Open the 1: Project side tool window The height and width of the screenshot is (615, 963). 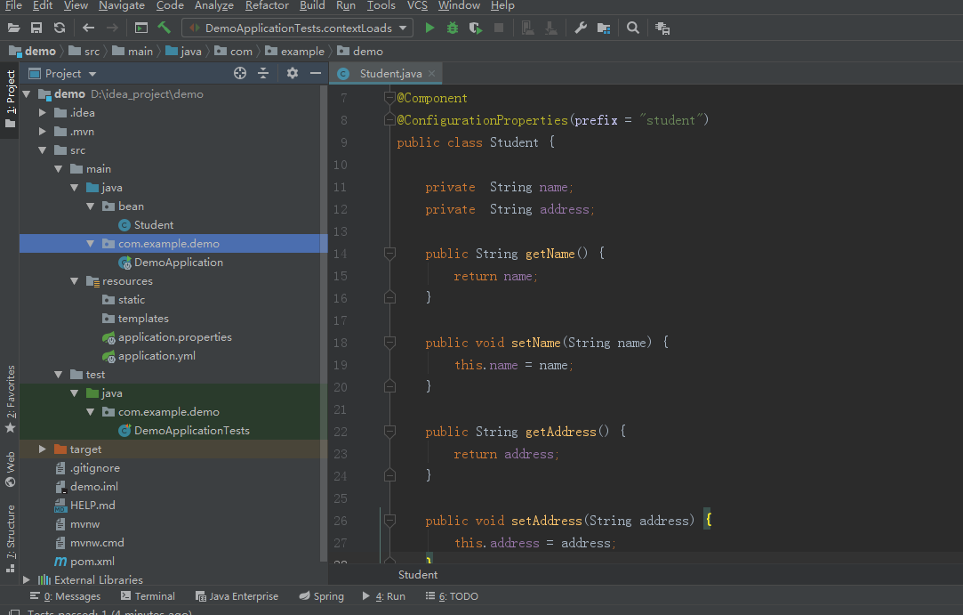click(10, 99)
